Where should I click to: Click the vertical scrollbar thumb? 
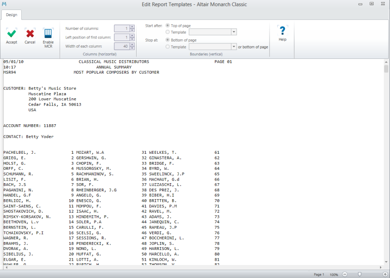(x=386, y=68)
